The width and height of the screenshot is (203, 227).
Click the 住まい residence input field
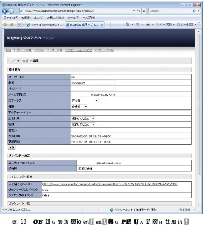click(x=131, y=130)
